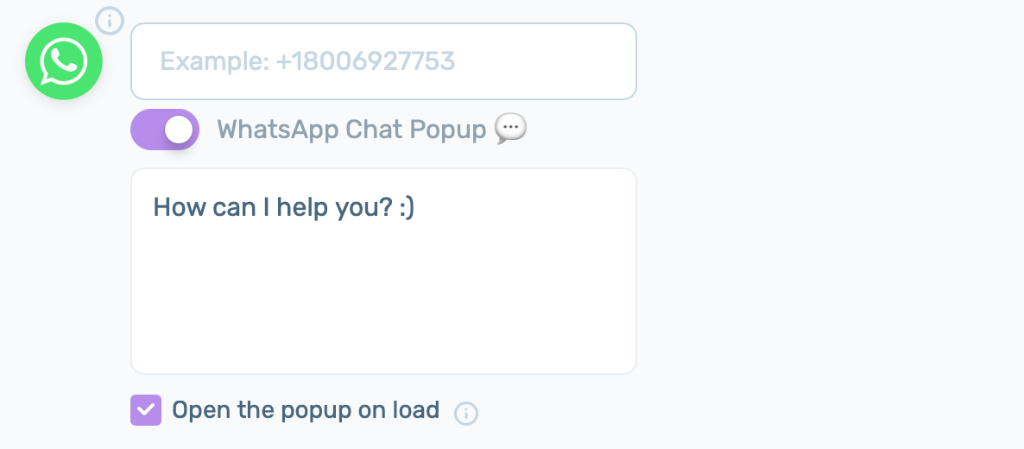Click the speech bubble emoji next to Chat Popup
Viewport: 1024px width, 449px height.
click(510, 129)
